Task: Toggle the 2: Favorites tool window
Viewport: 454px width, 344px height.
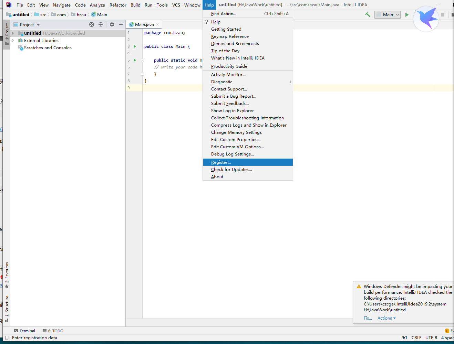Action: (x=7, y=276)
